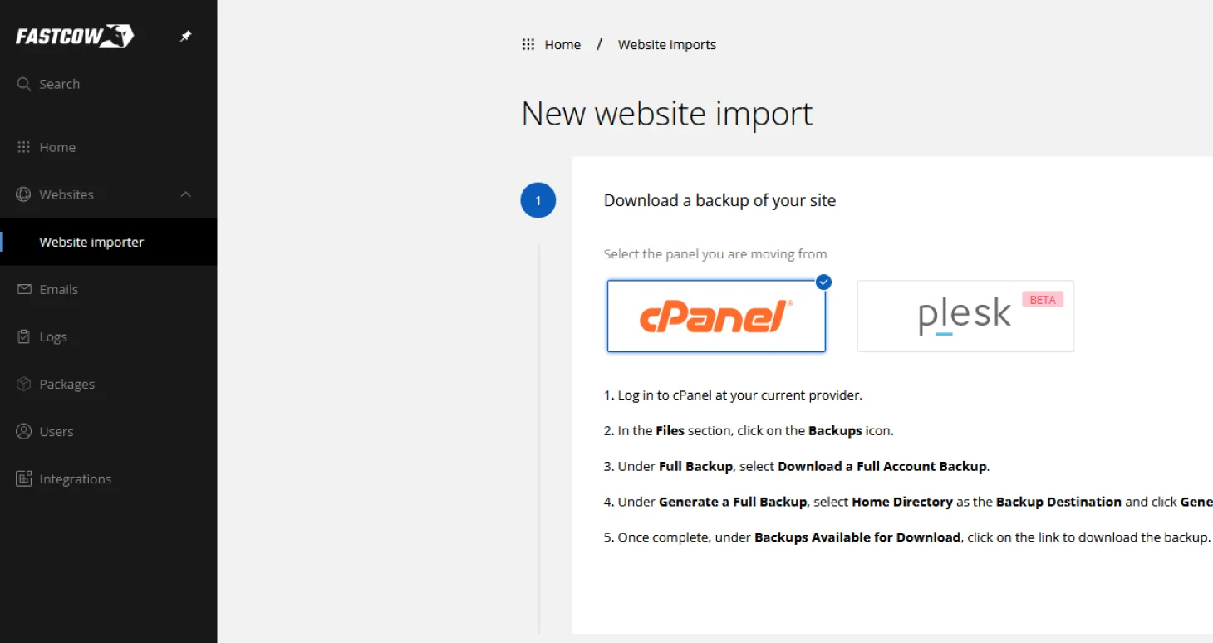Click the Integrations icon
The width and height of the screenshot is (1213, 643).
click(23, 479)
